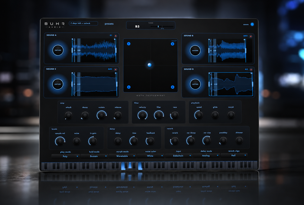Click Sound C's A#3 root note label
Image resolution: width=304 pixels, height=205 pixels.
click(110, 69)
